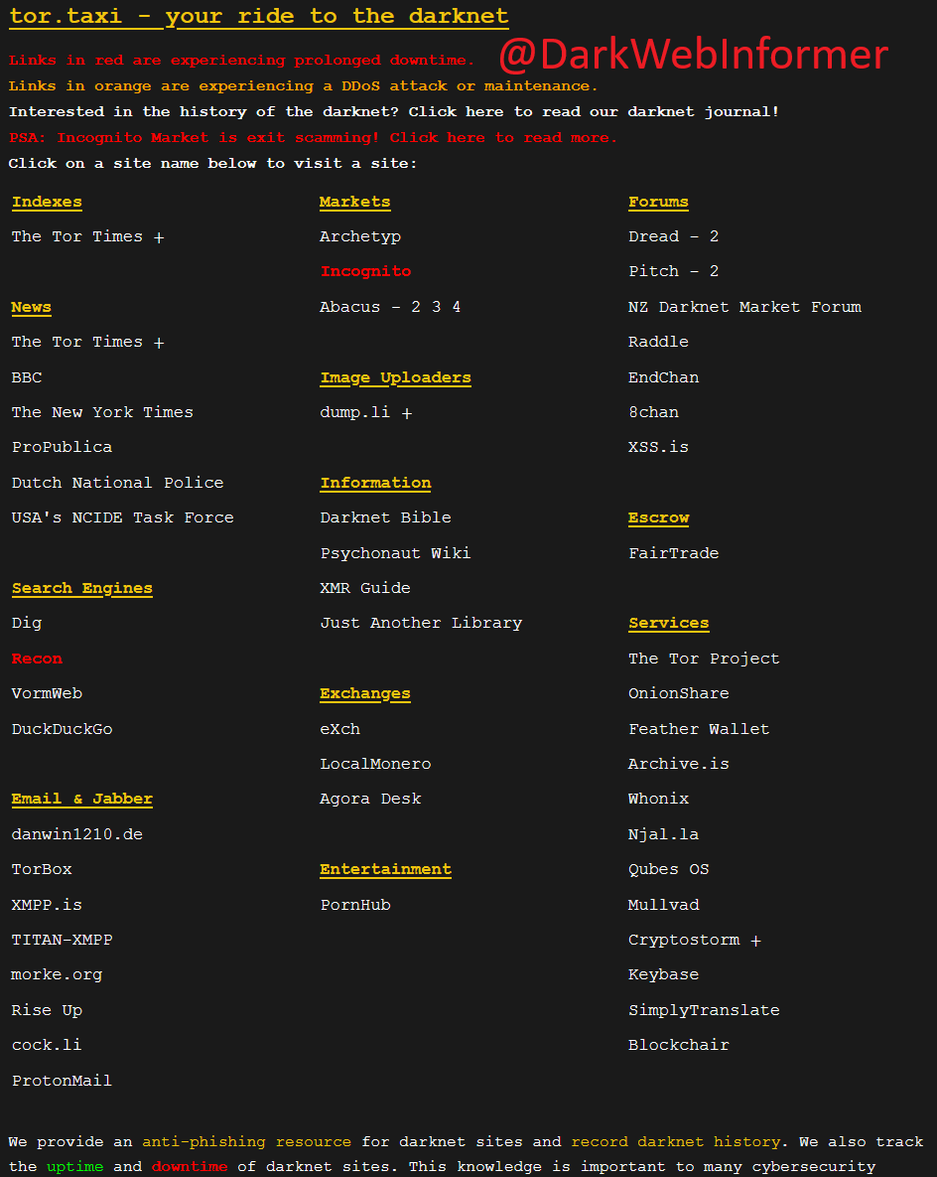
Task: Open Pitch mirror link 2
Action: point(715,271)
